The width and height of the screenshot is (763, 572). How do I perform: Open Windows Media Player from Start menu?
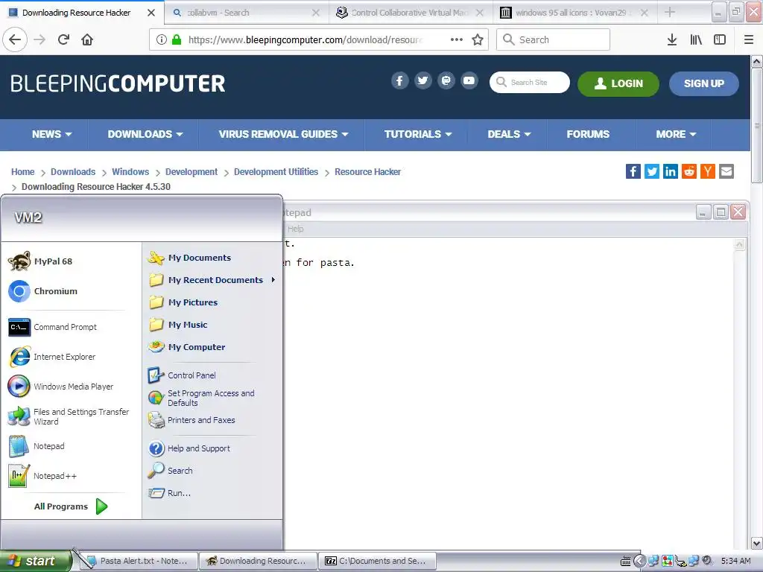pos(61,387)
